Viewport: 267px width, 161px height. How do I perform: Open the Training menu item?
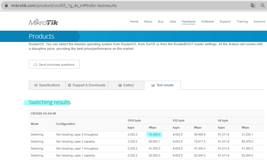click(x=242, y=22)
